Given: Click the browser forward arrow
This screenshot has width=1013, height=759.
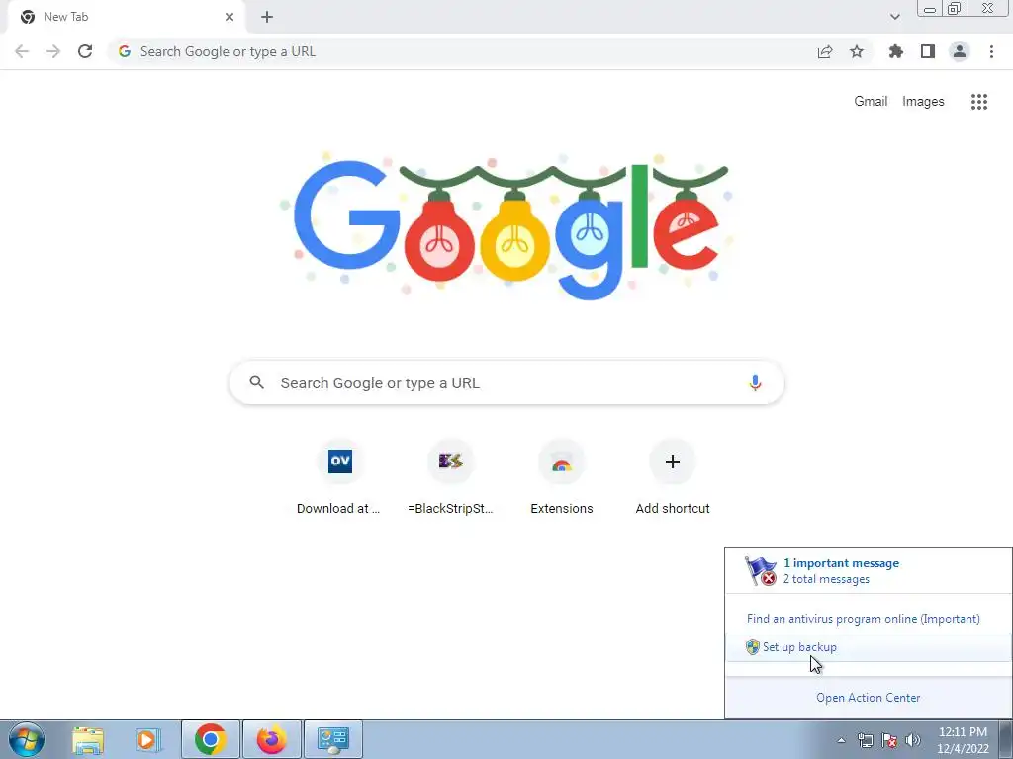Looking at the screenshot, I should [53, 51].
